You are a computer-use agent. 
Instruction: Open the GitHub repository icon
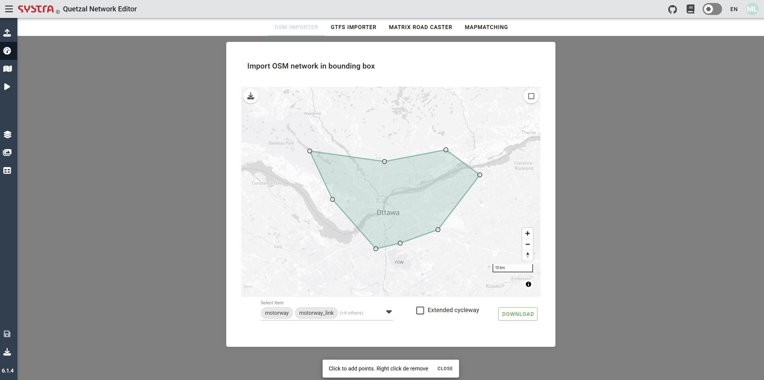(672, 9)
